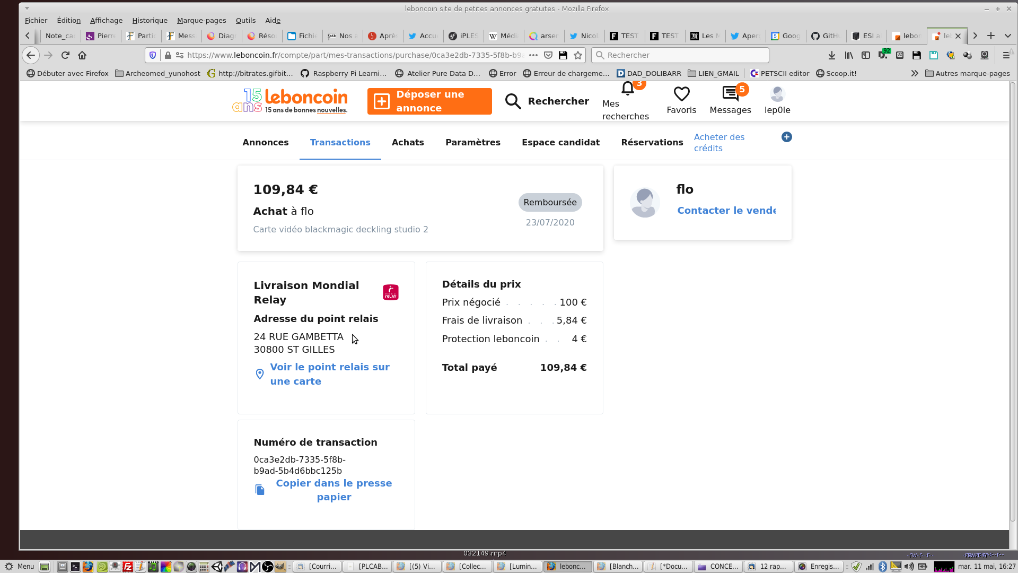Click Déposer une annonce button
The width and height of the screenshot is (1018, 573).
tap(429, 101)
